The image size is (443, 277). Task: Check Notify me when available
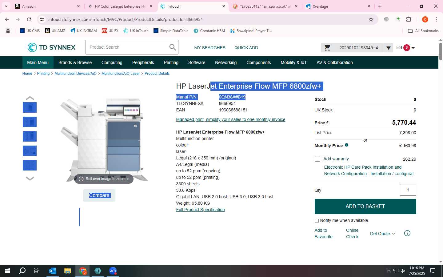click(317, 221)
